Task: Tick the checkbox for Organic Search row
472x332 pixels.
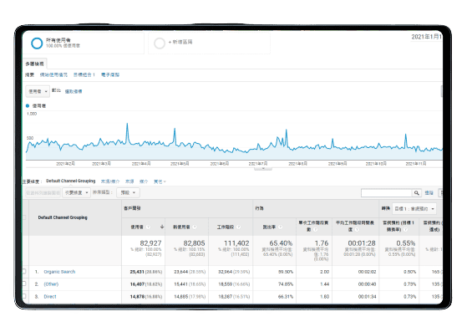Action: click(24, 272)
